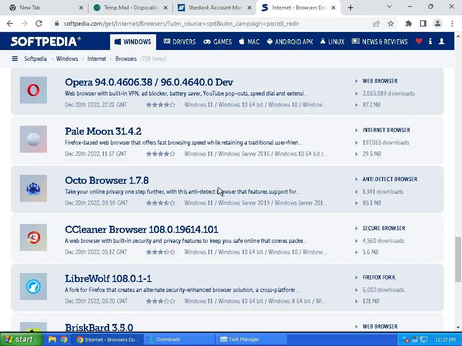This screenshot has height=346, width=462.
Task: Switch to the Stardock Account Manager tab
Action: [x=215, y=8]
